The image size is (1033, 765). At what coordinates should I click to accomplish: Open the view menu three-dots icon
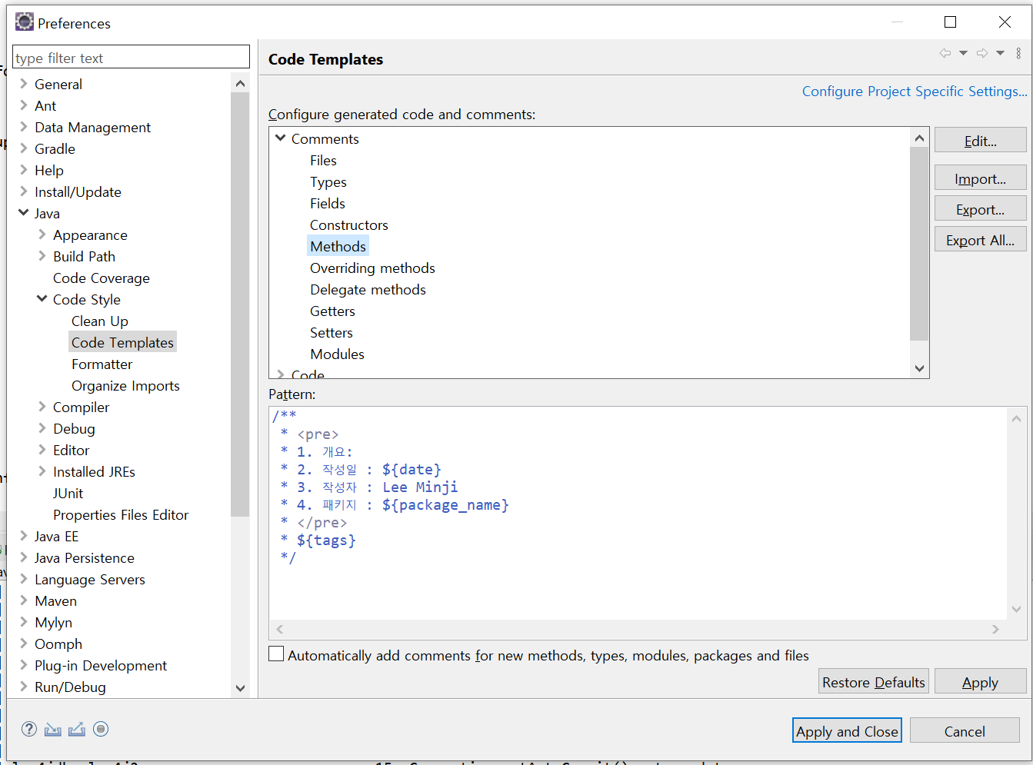(x=1018, y=53)
